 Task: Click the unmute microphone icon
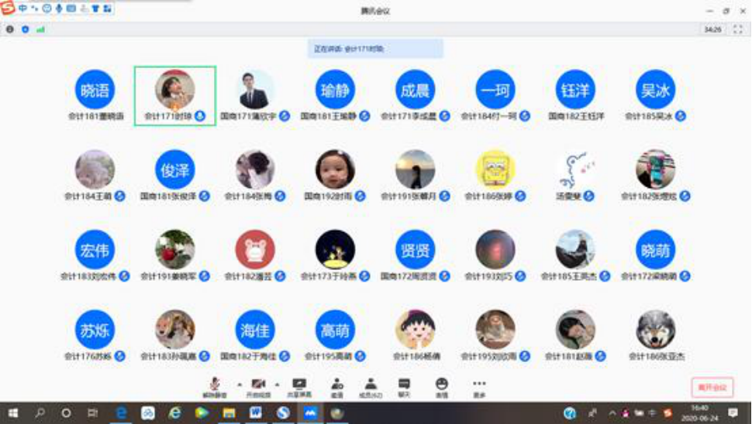(x=213, y=385)
